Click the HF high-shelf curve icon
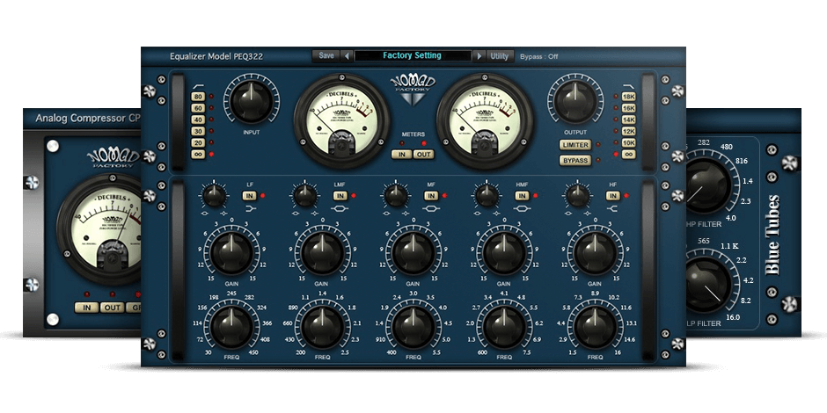Screen dimensions: 827x413 pos(613,209)
